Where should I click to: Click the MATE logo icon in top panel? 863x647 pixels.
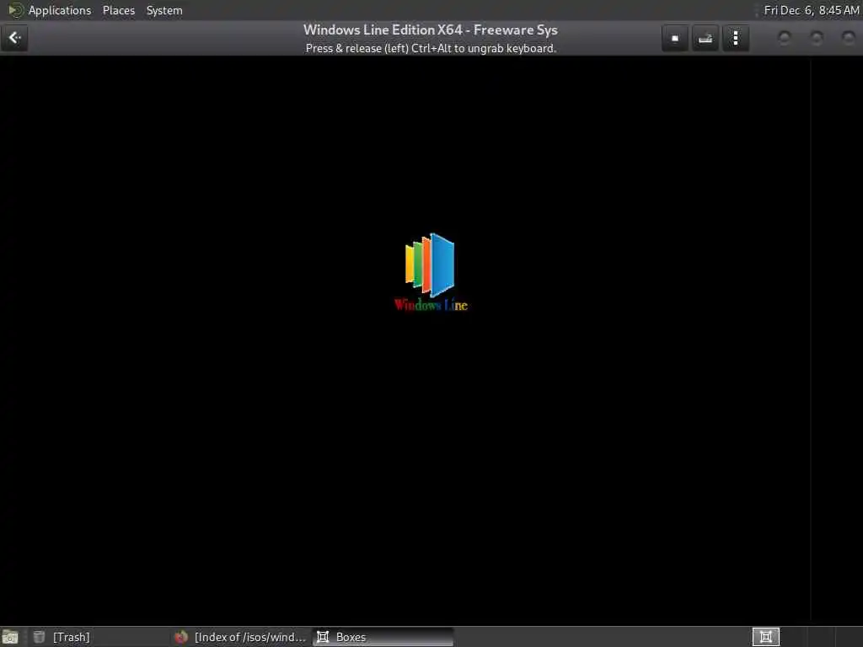tap(16, 10)
